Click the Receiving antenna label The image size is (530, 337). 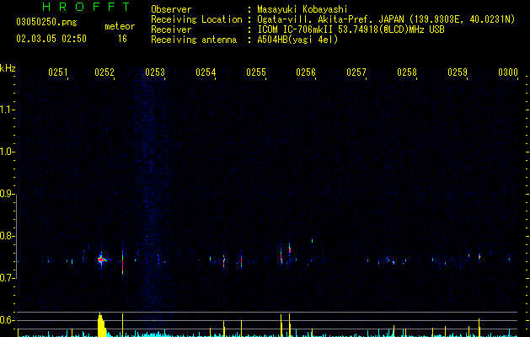[194, 40]
